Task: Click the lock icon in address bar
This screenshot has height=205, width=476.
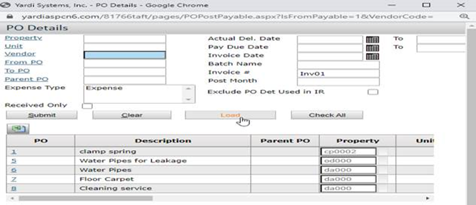Action: 10,16
